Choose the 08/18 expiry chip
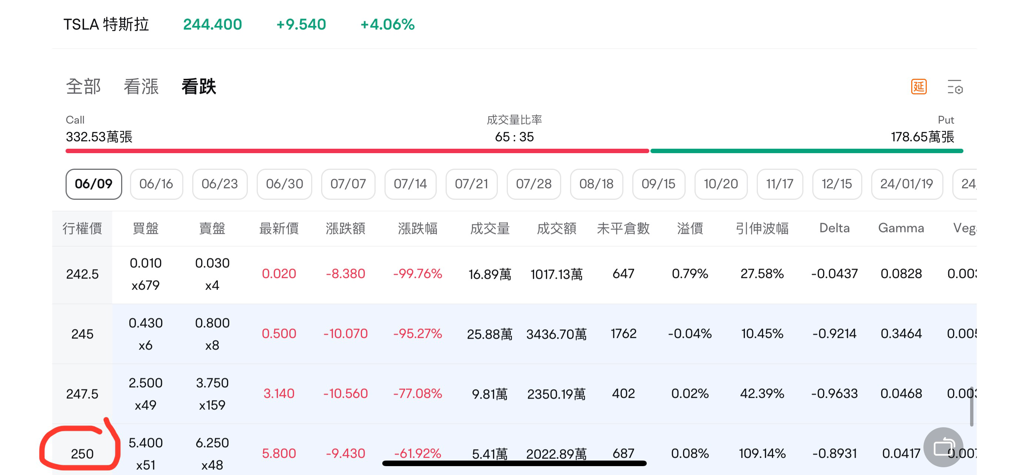The image size is (1029, 475). pos(596,184)
